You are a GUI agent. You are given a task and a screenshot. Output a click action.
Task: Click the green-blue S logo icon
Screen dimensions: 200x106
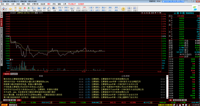pos(195,8)
